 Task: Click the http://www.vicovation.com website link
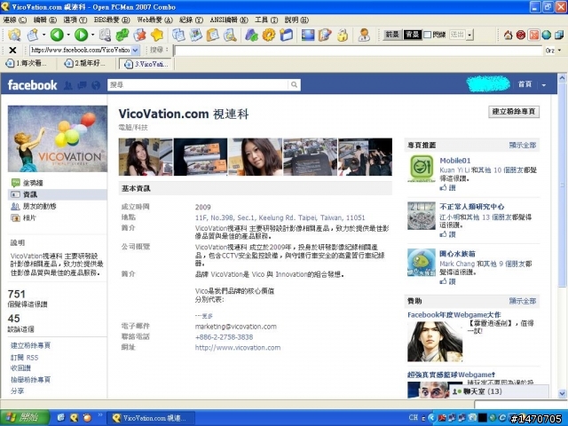point(238,347)
